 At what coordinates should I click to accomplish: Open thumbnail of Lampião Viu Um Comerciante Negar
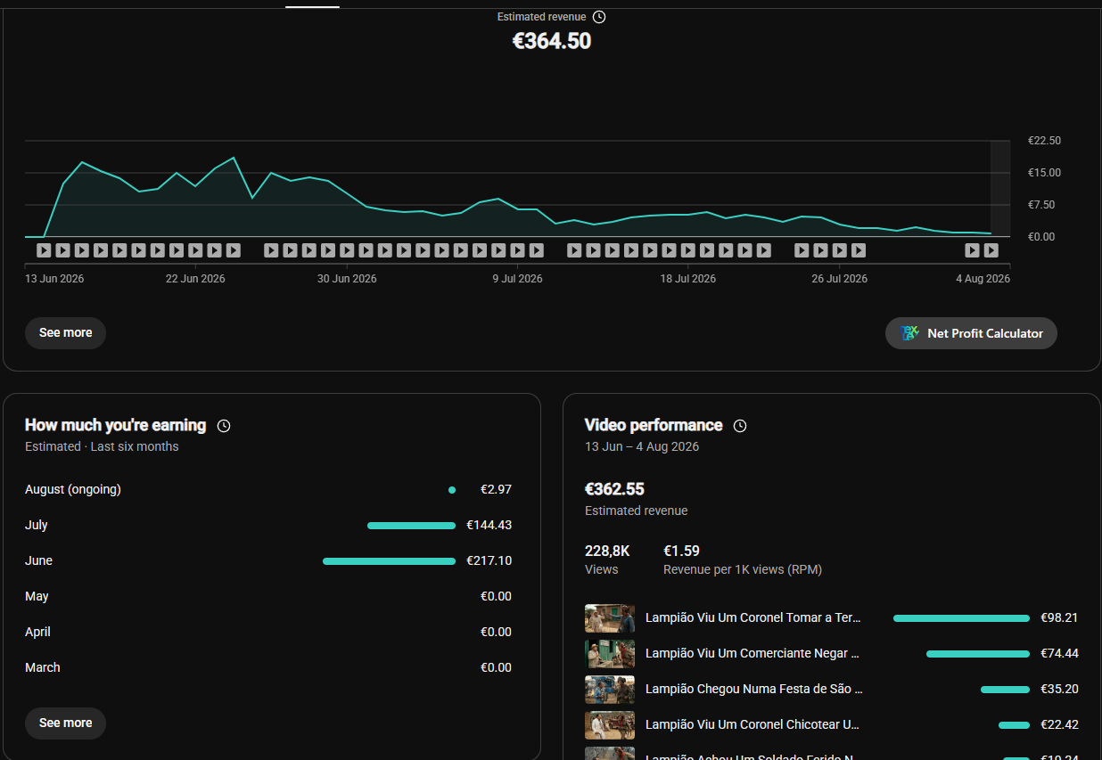(610, 653)
